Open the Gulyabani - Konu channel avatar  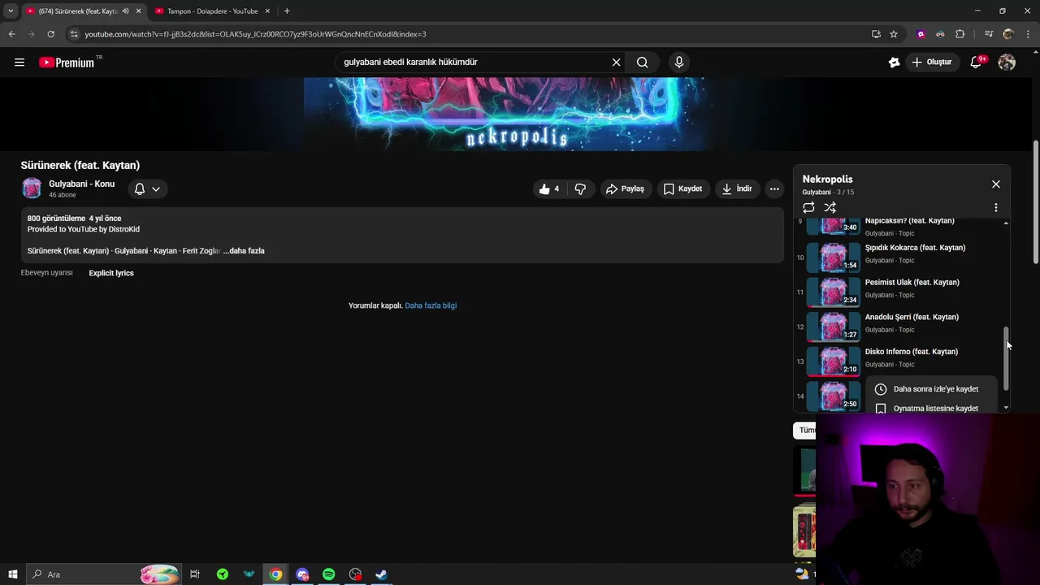click(x=32, y=188)
